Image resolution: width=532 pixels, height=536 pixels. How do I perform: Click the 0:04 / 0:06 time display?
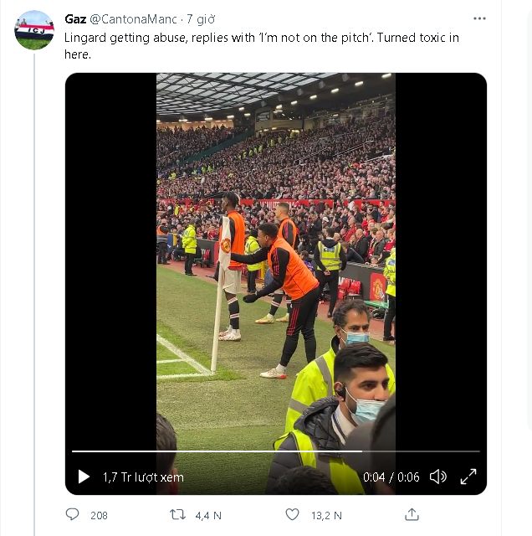391,477
